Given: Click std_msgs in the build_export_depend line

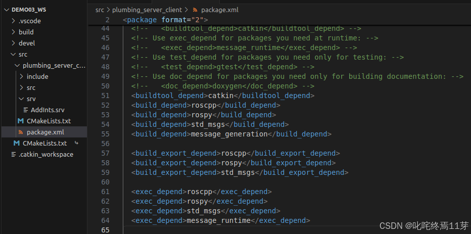Looking at the screenshot, I should [238, 172].
